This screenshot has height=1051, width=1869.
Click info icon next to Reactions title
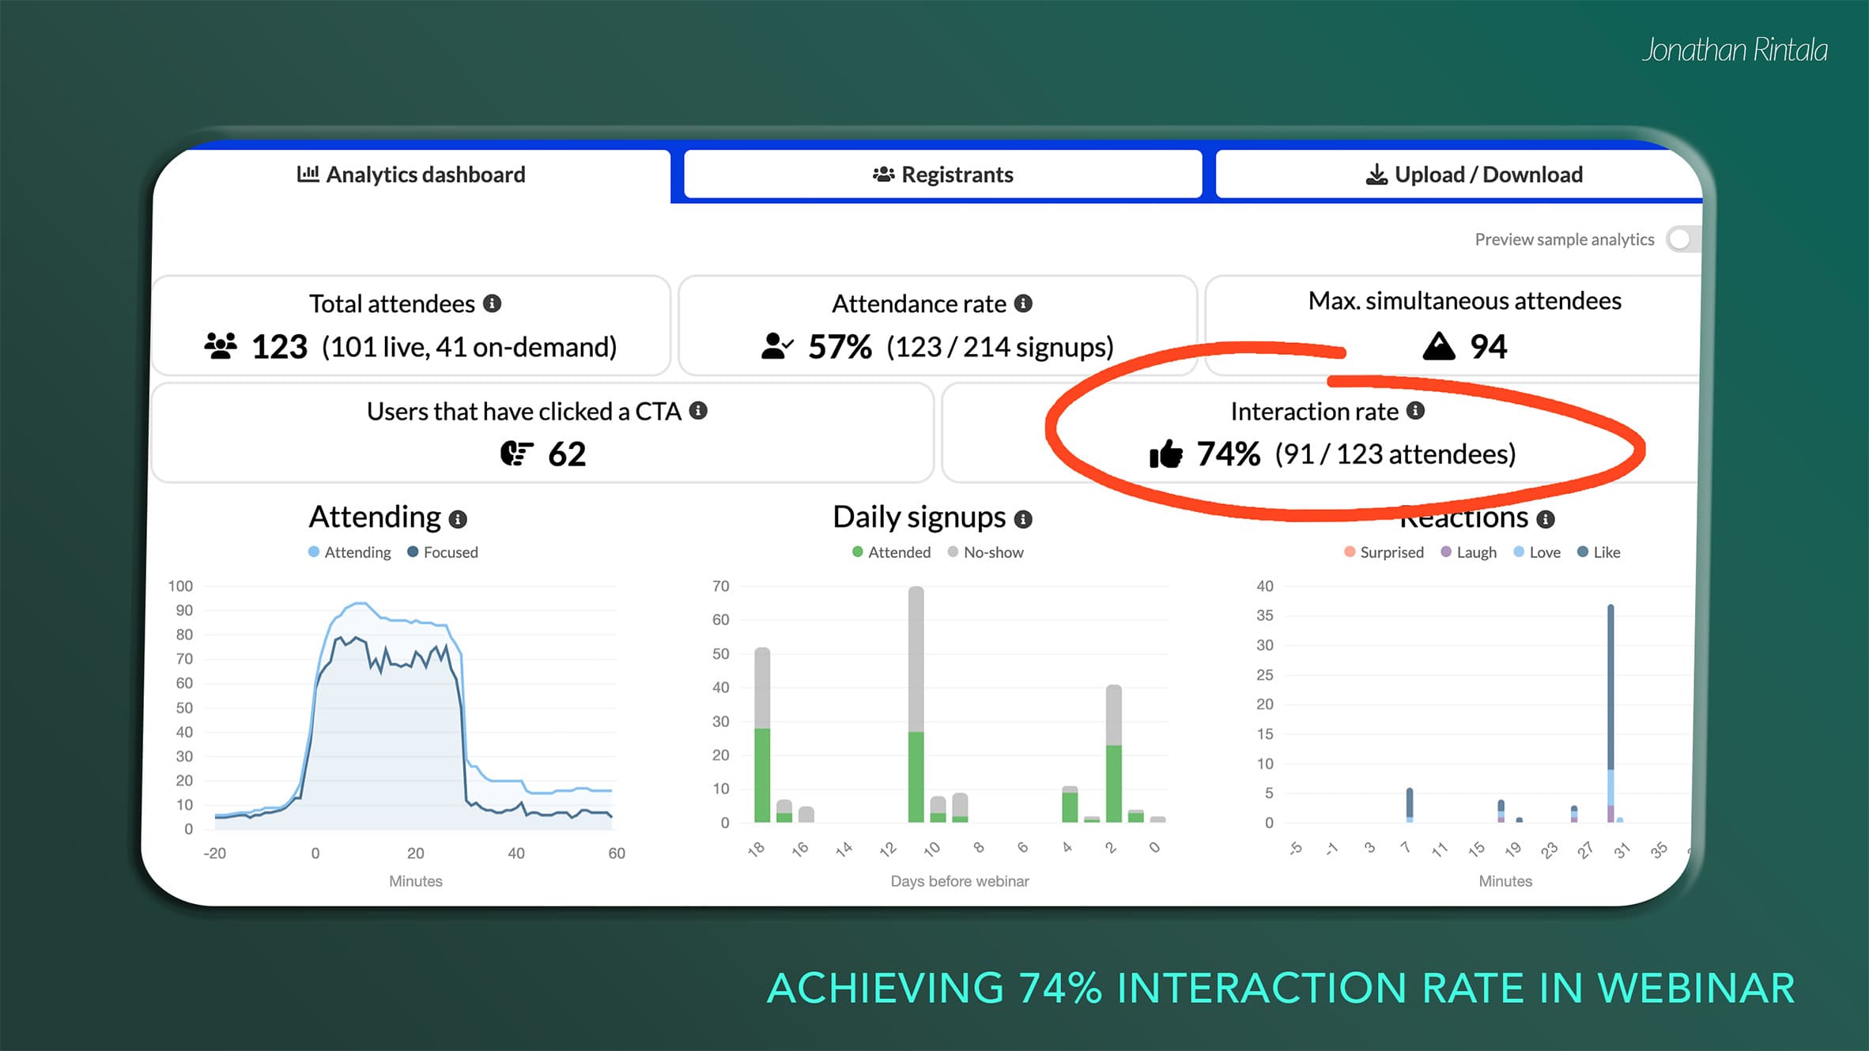(x=1546, y=519)
